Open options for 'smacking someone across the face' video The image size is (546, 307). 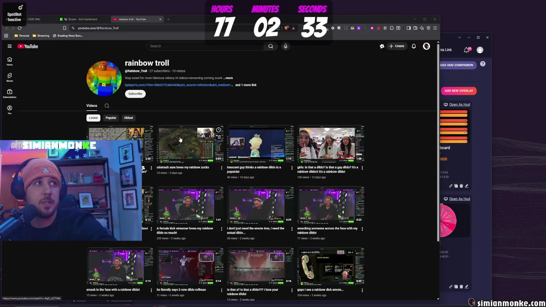coord(362,229)
